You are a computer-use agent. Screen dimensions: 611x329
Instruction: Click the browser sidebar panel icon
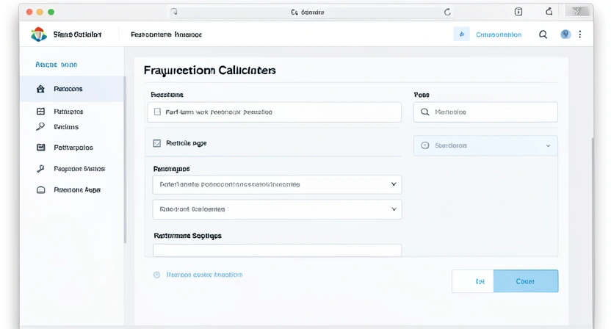point(518,12)
